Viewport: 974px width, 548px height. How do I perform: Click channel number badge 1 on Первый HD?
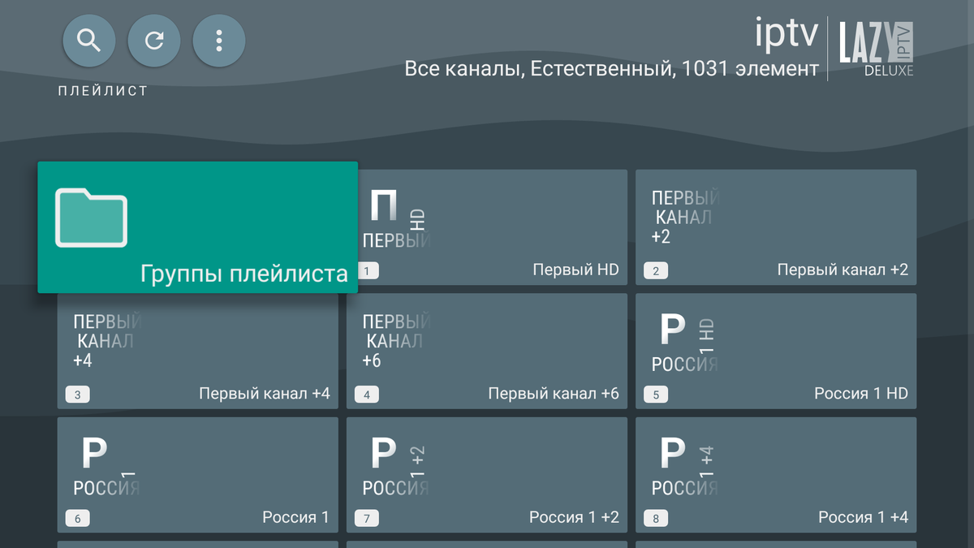[x=368, y=270]
